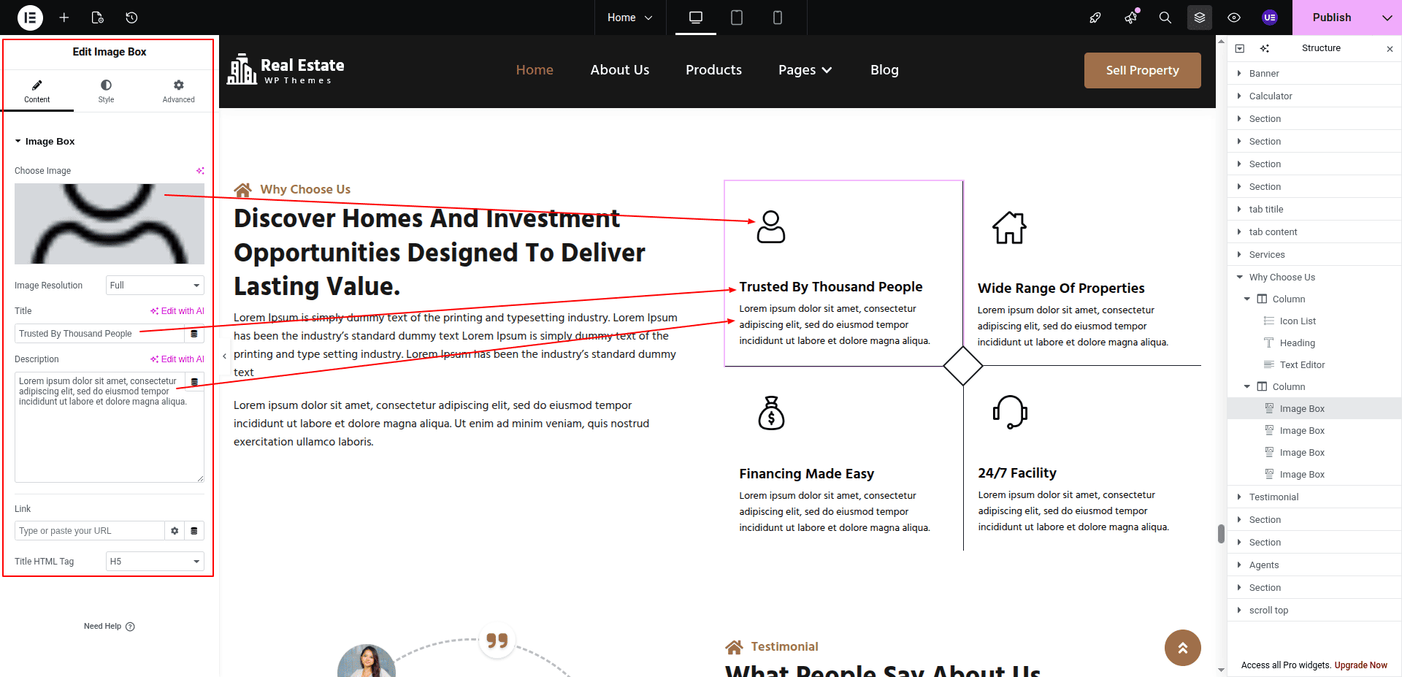Click the Preview Changes eye icon

(1234, 18)
